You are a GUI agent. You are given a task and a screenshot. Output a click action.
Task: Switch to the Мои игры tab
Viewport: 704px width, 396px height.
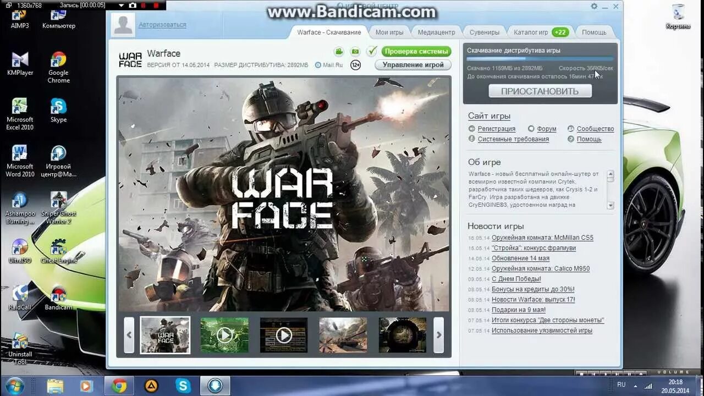[x=389, y=32]
